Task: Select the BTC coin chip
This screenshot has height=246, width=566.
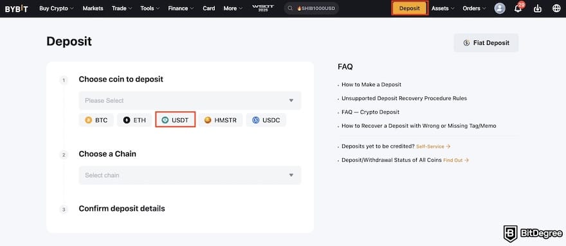Action: 96,120
